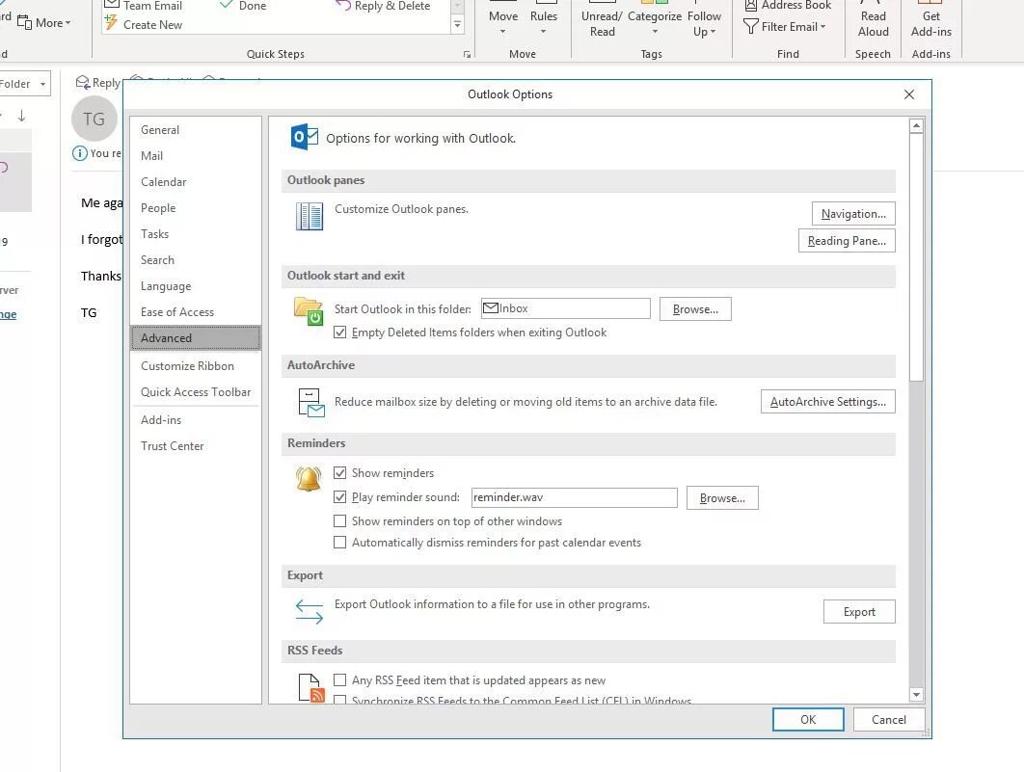Click Read Aloud in the ribbon

click(874, 19)
